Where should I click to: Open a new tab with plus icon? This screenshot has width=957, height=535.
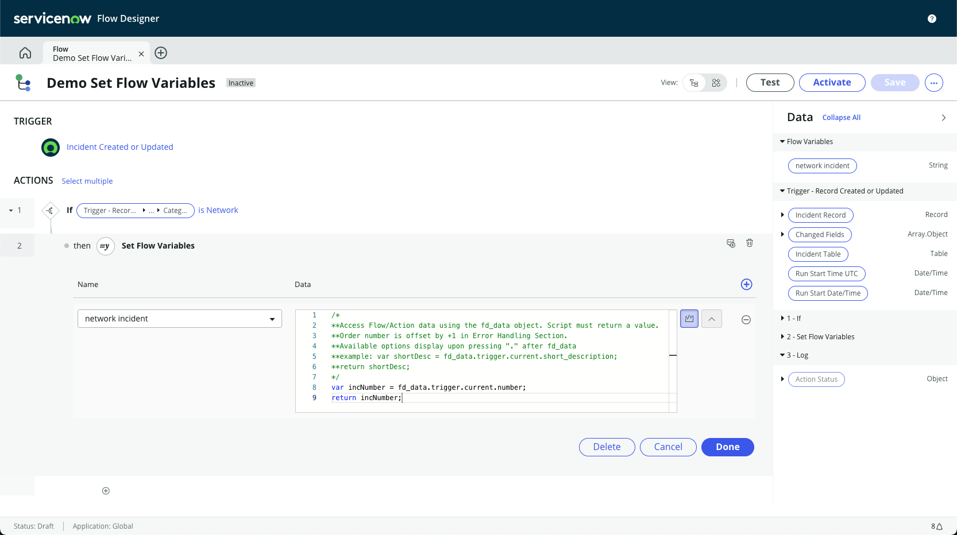pos(161,53)
